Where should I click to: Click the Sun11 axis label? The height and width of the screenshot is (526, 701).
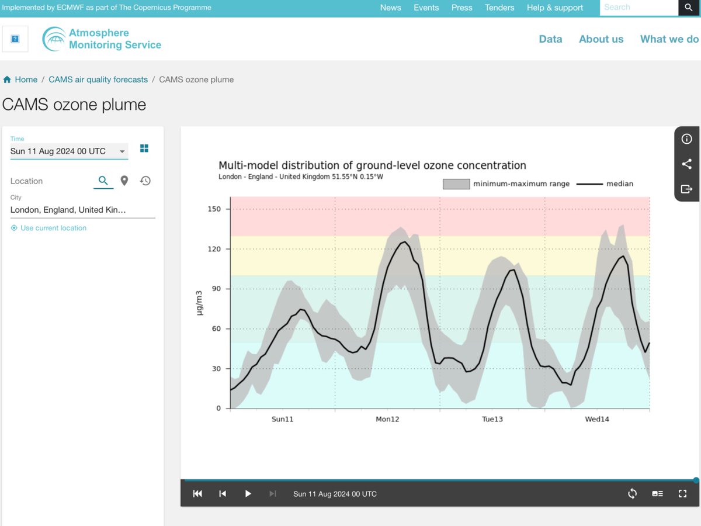(x=283, y=420)
